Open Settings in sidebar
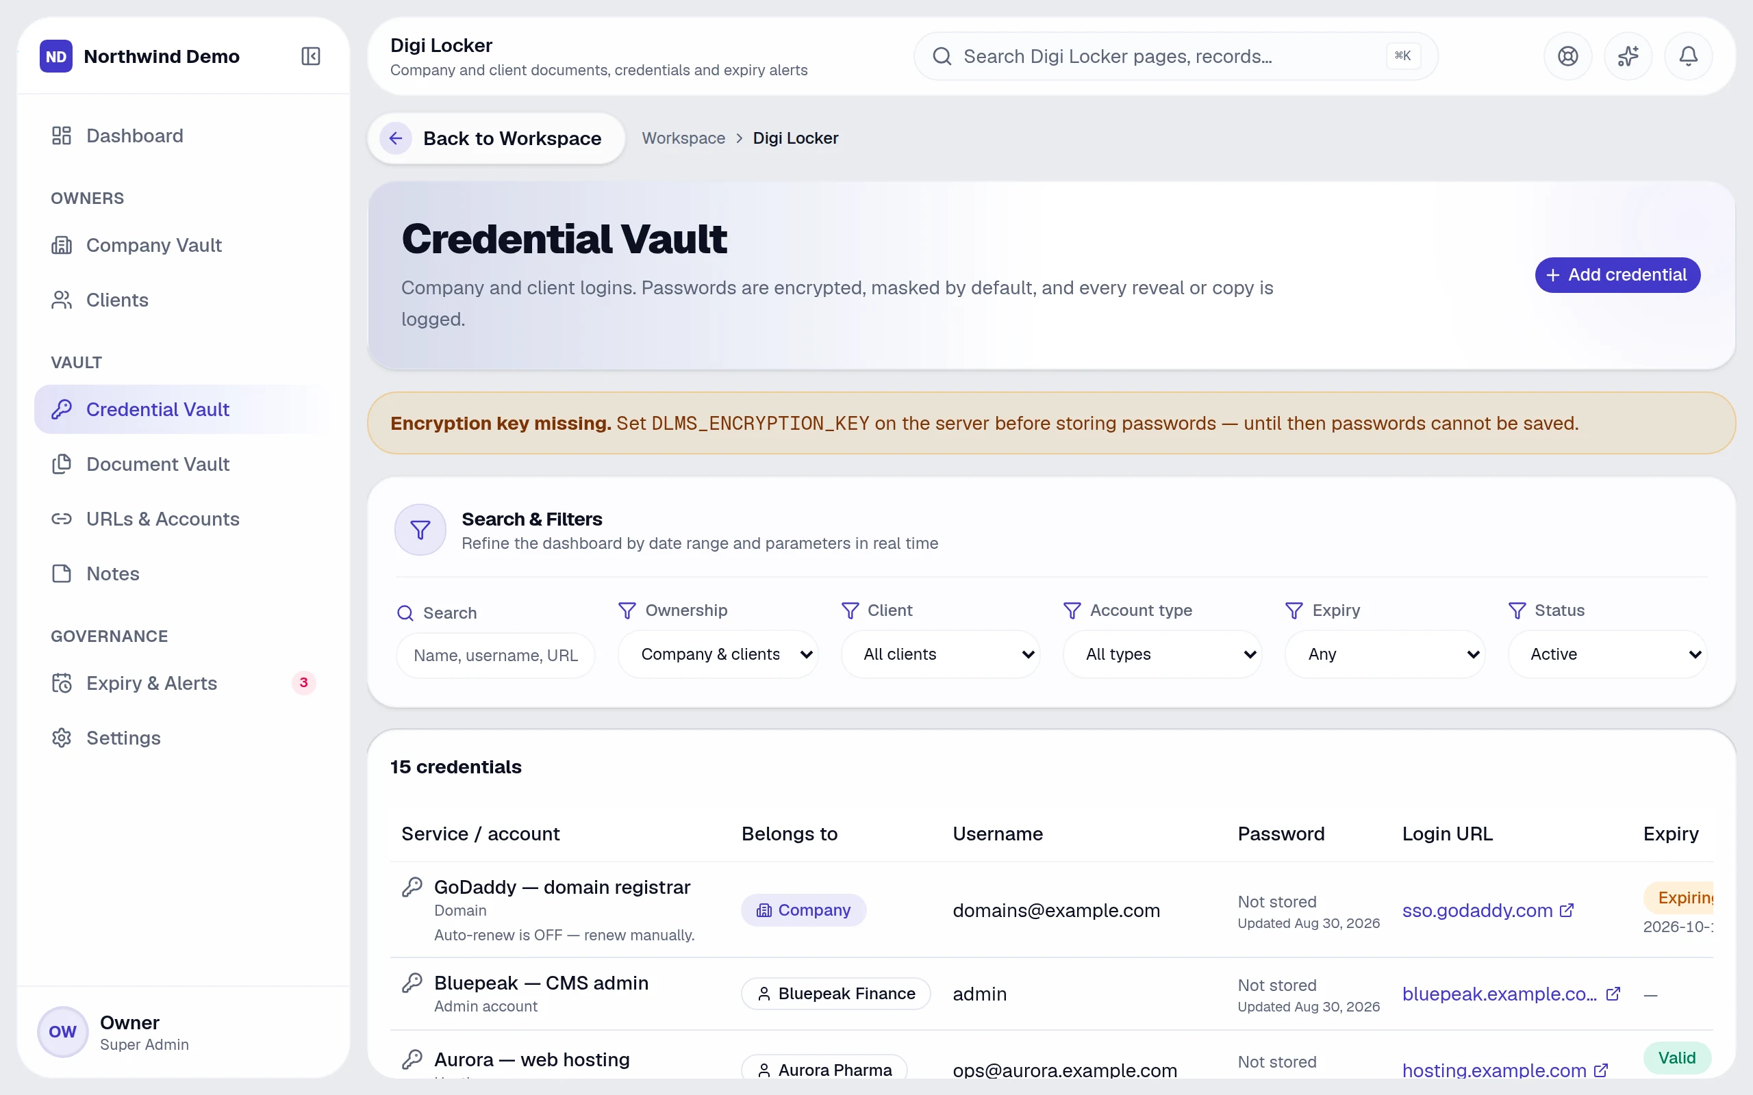This screenshot has width=1753, height=1095. click(x=184, y=738)
